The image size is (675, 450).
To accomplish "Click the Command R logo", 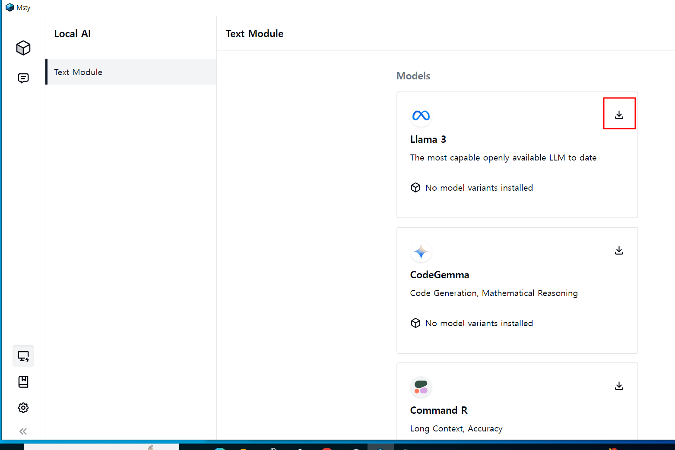I will (421, 387).
